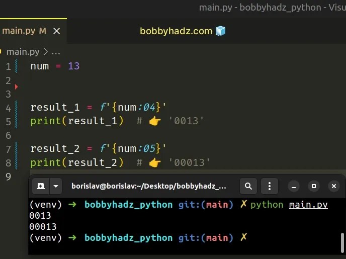Click the value 13 on line 1
This screenshot has height=259, width=346.
click(x=74, y=66)
